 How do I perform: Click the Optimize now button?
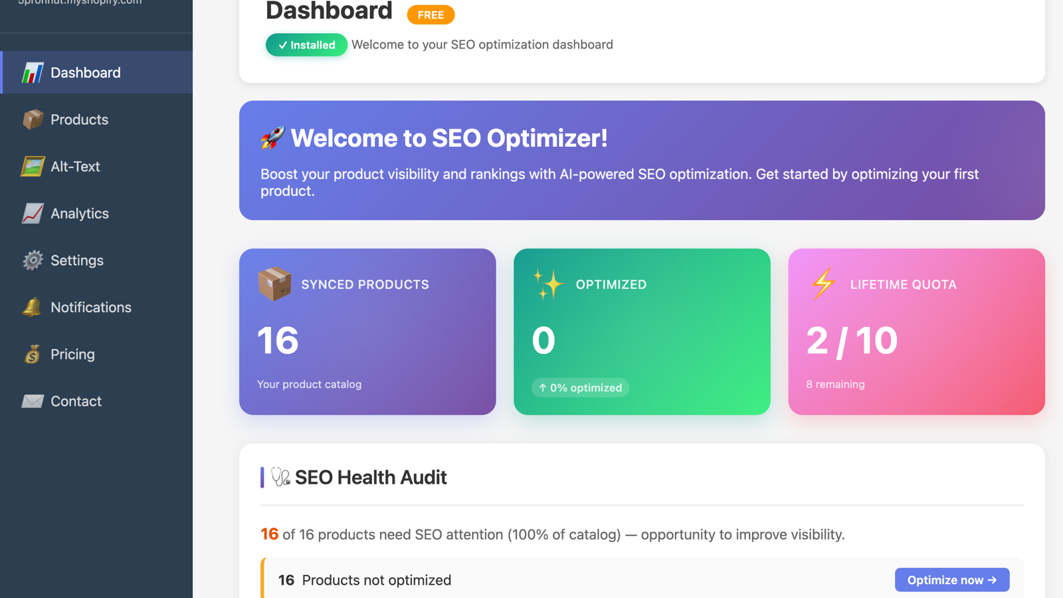point(952,580)
